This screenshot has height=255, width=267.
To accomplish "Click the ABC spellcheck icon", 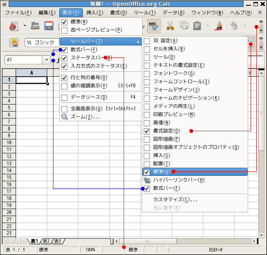I will 154,26.
